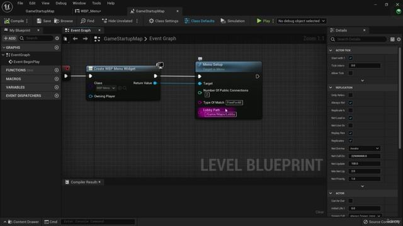Image resolution: width=403 pixels, height=226 pixels.
Task: Click the Return Value output pin
Action: [156, 83]
